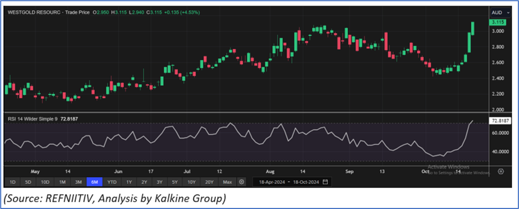The width and height of the screenshot is (519, 209).
Task: Set chart range to 3Y
Action: 160,182
